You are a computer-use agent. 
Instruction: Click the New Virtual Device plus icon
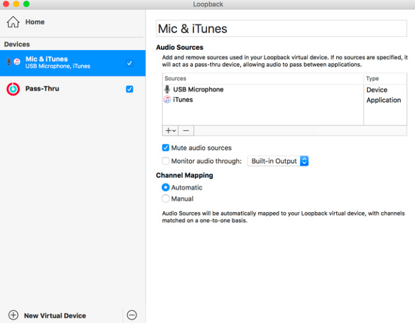coord(13,315)
